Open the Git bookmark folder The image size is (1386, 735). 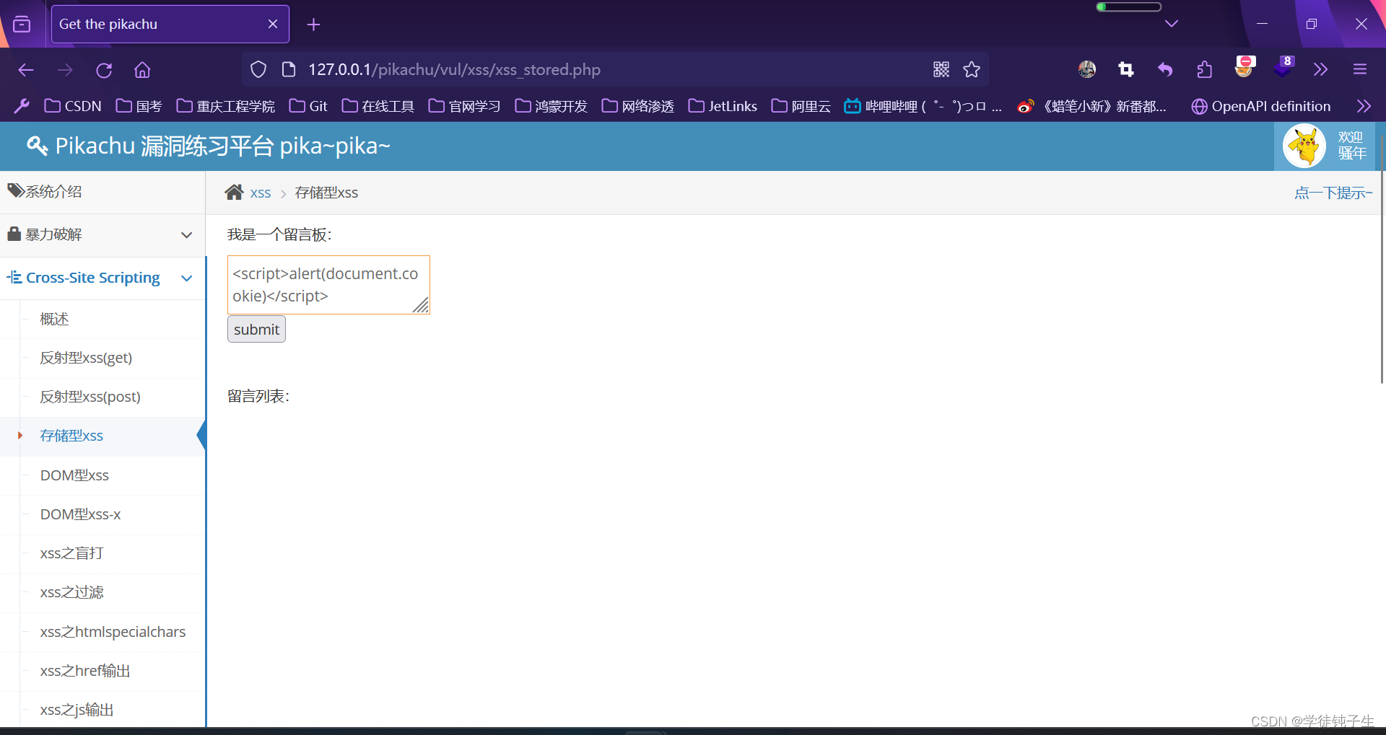coord(308,106)
